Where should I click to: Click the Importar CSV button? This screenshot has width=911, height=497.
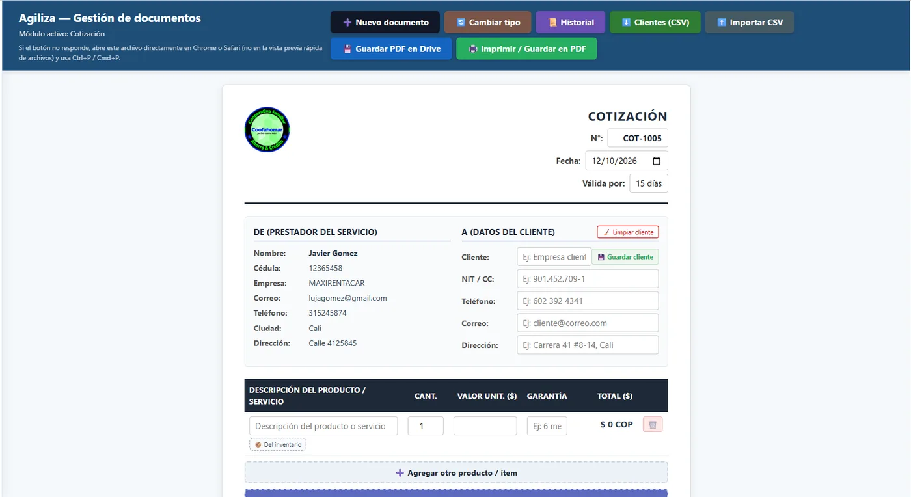pyautogui.click(x=750, y=22)
